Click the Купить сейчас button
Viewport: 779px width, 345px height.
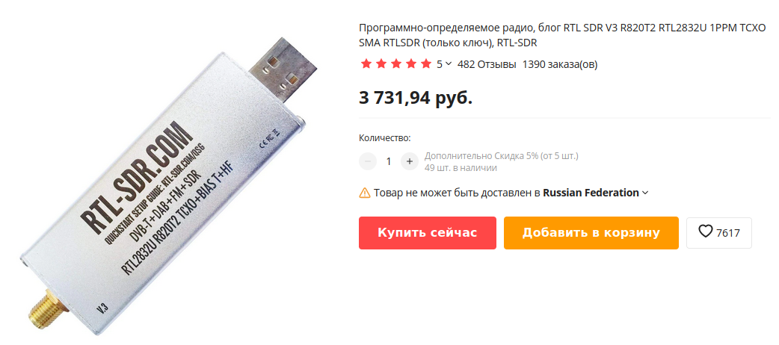coord(428,233)
